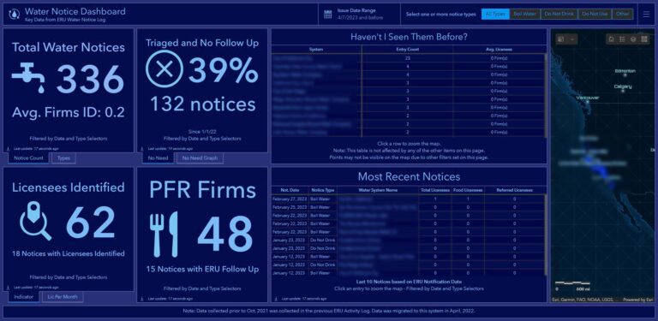Click the February 25, 2023 notice row
Screen dimensions: 658x321
408,207
